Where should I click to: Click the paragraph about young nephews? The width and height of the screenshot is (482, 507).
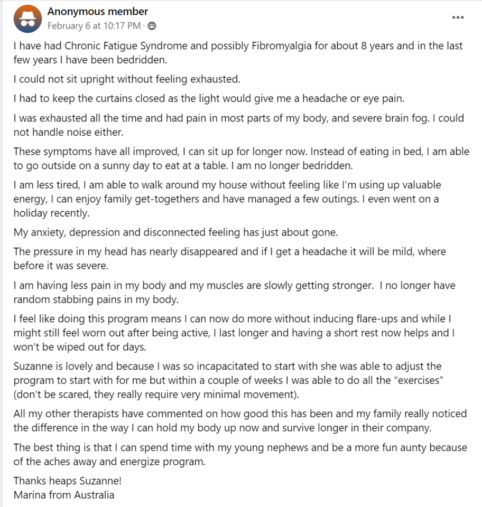(x=240, y=454)
